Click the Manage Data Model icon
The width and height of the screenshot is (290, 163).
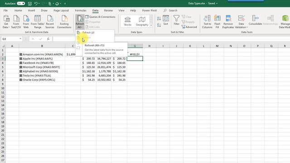[x=285, y=22]
